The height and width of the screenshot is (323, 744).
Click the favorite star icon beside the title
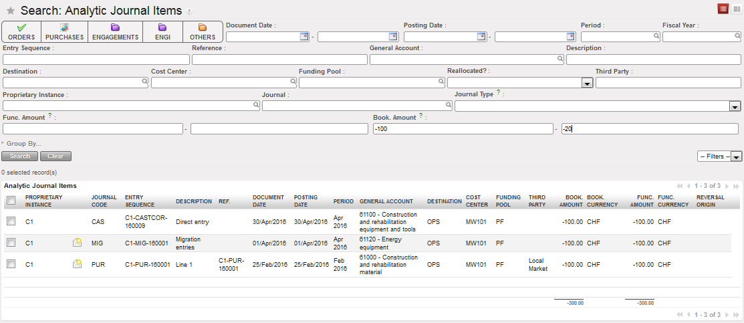[x=10, y=11]
